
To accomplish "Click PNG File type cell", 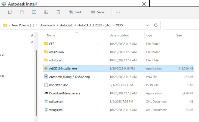I will [151, 77].
